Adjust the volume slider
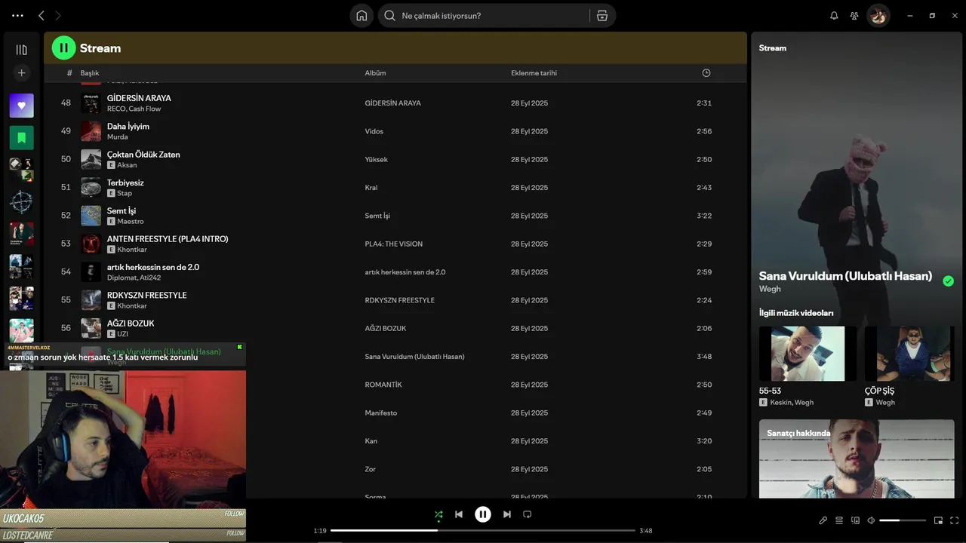Viewport: 966px width, 543px height. click(x=903, y=520)
